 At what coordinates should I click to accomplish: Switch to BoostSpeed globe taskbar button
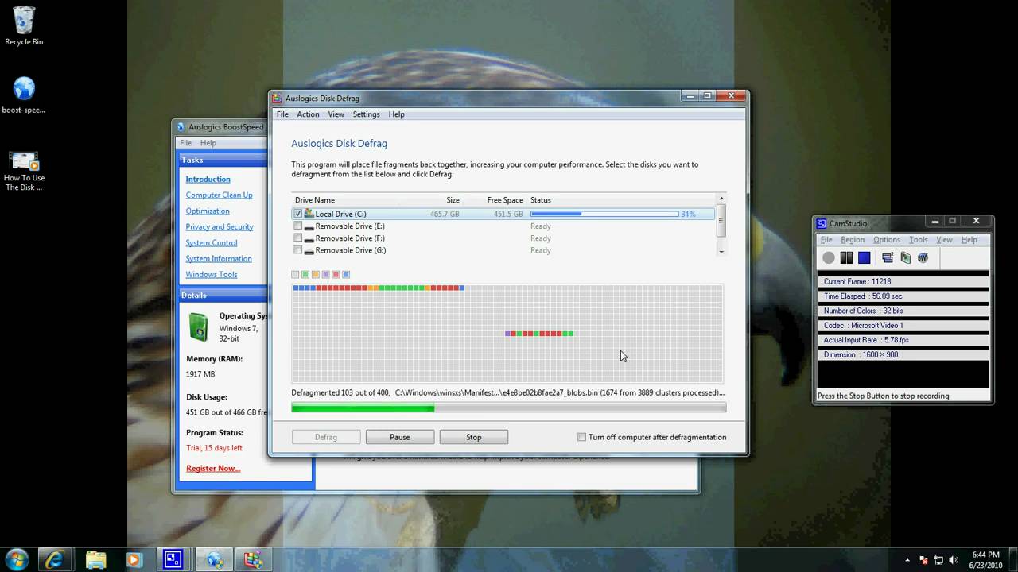tap(215, 559)
